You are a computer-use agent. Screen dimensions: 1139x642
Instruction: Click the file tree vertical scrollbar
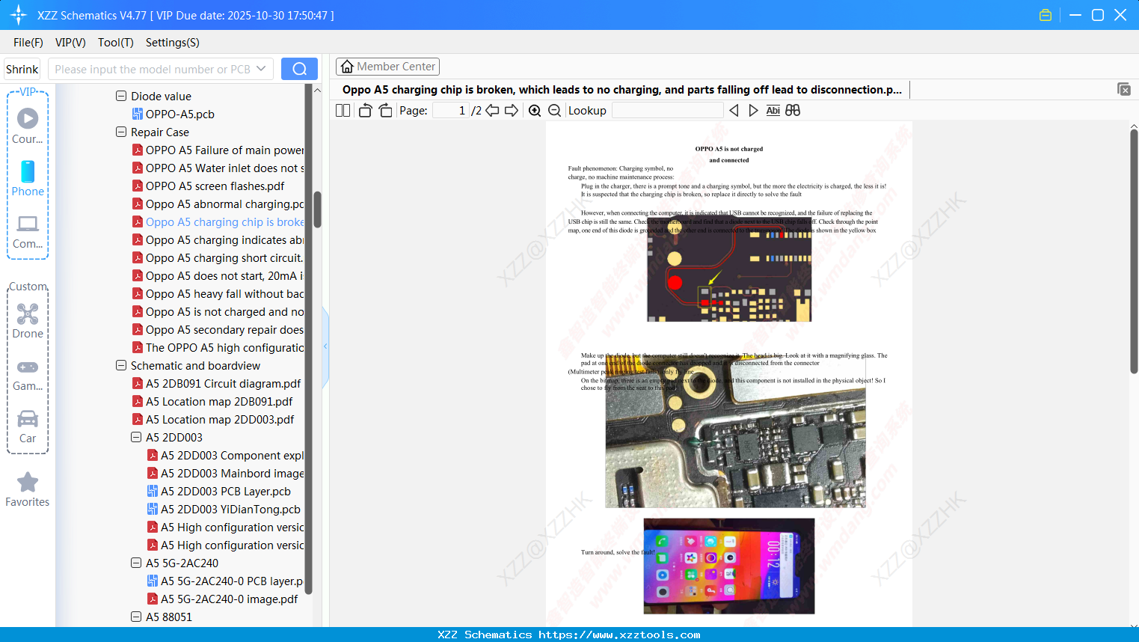[x=317, y=209]
